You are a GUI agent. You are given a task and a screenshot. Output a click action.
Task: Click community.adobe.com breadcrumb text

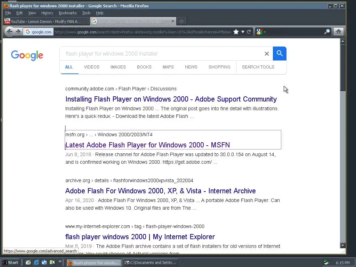pos(121,89)
